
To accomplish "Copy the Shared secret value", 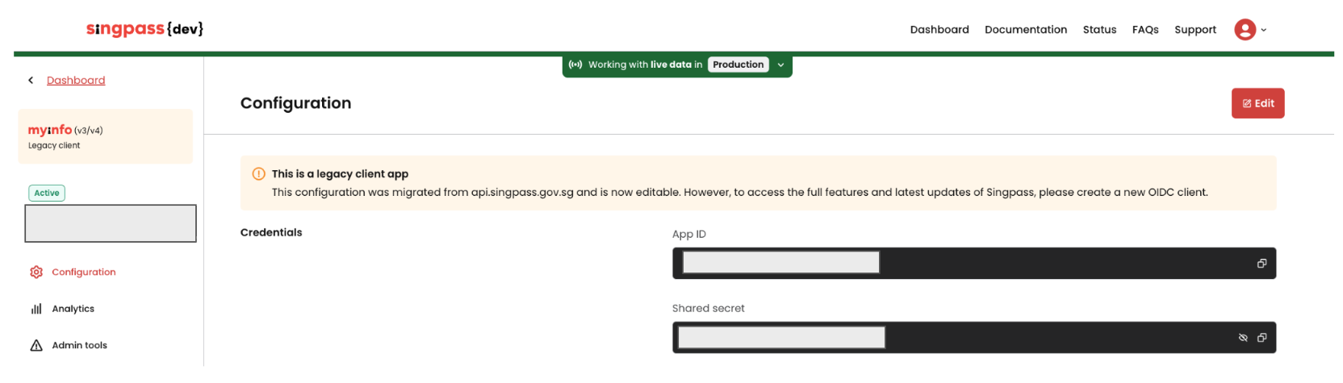I will click(x=1261, y=338).
